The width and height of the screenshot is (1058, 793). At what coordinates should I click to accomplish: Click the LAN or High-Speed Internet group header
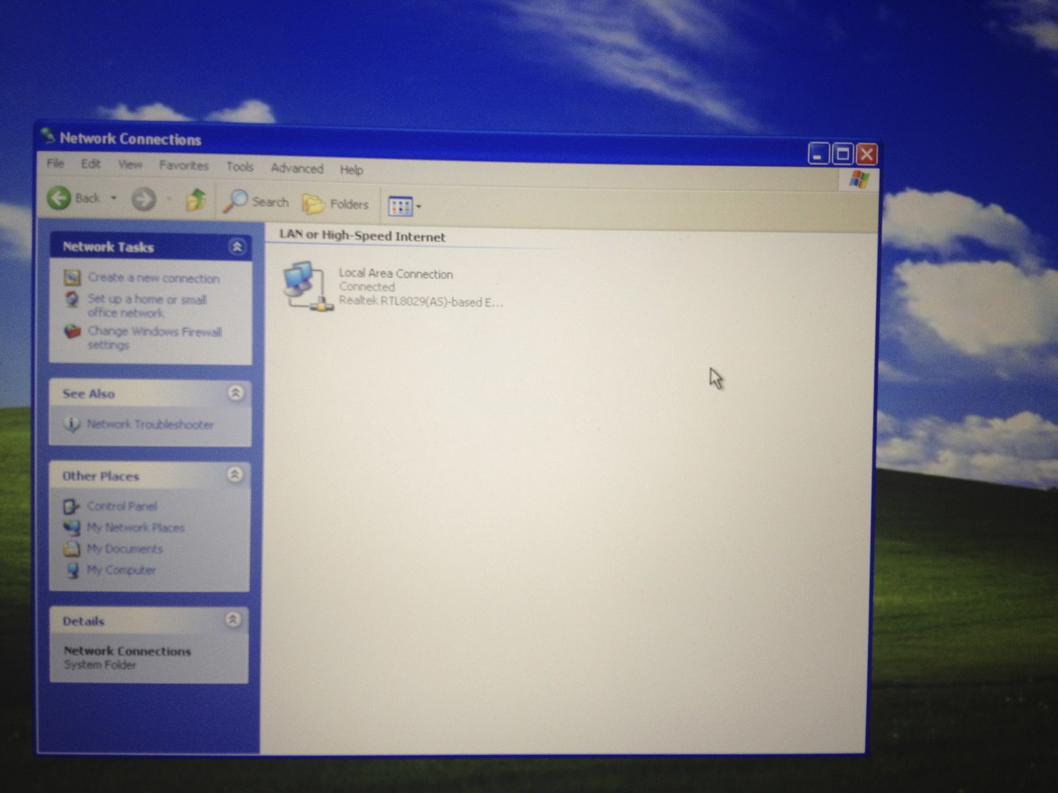pos(362,236)
